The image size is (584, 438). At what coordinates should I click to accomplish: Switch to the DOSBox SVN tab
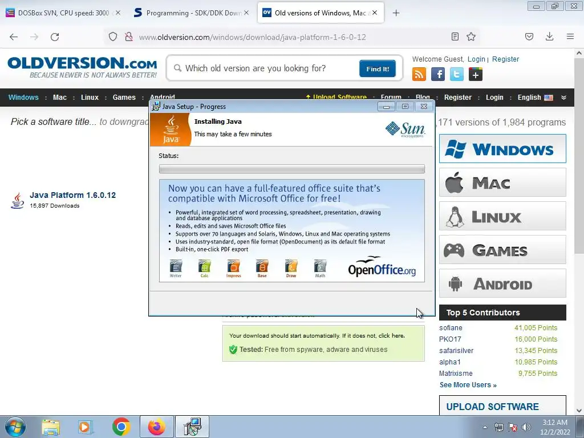[63, 13]
